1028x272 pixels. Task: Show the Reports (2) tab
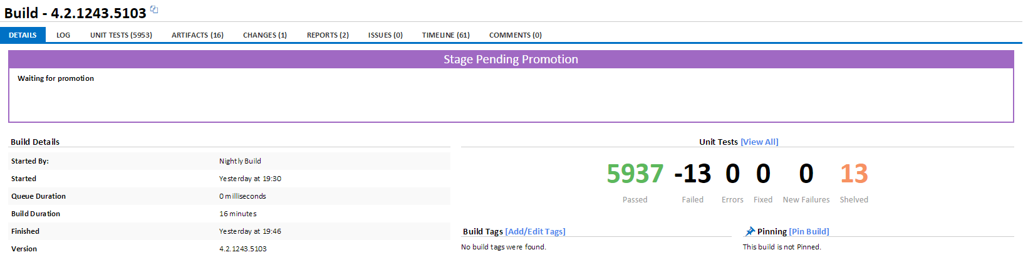(328, 35)
